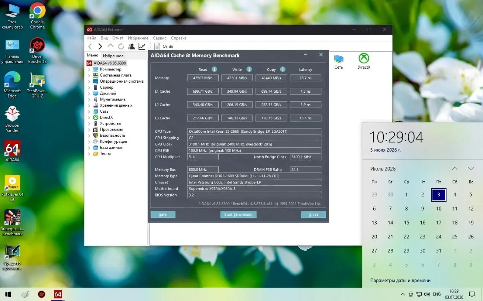Go to previous month in calendar
This screenshot has height=301, width=483.
[x=455, y=169]
